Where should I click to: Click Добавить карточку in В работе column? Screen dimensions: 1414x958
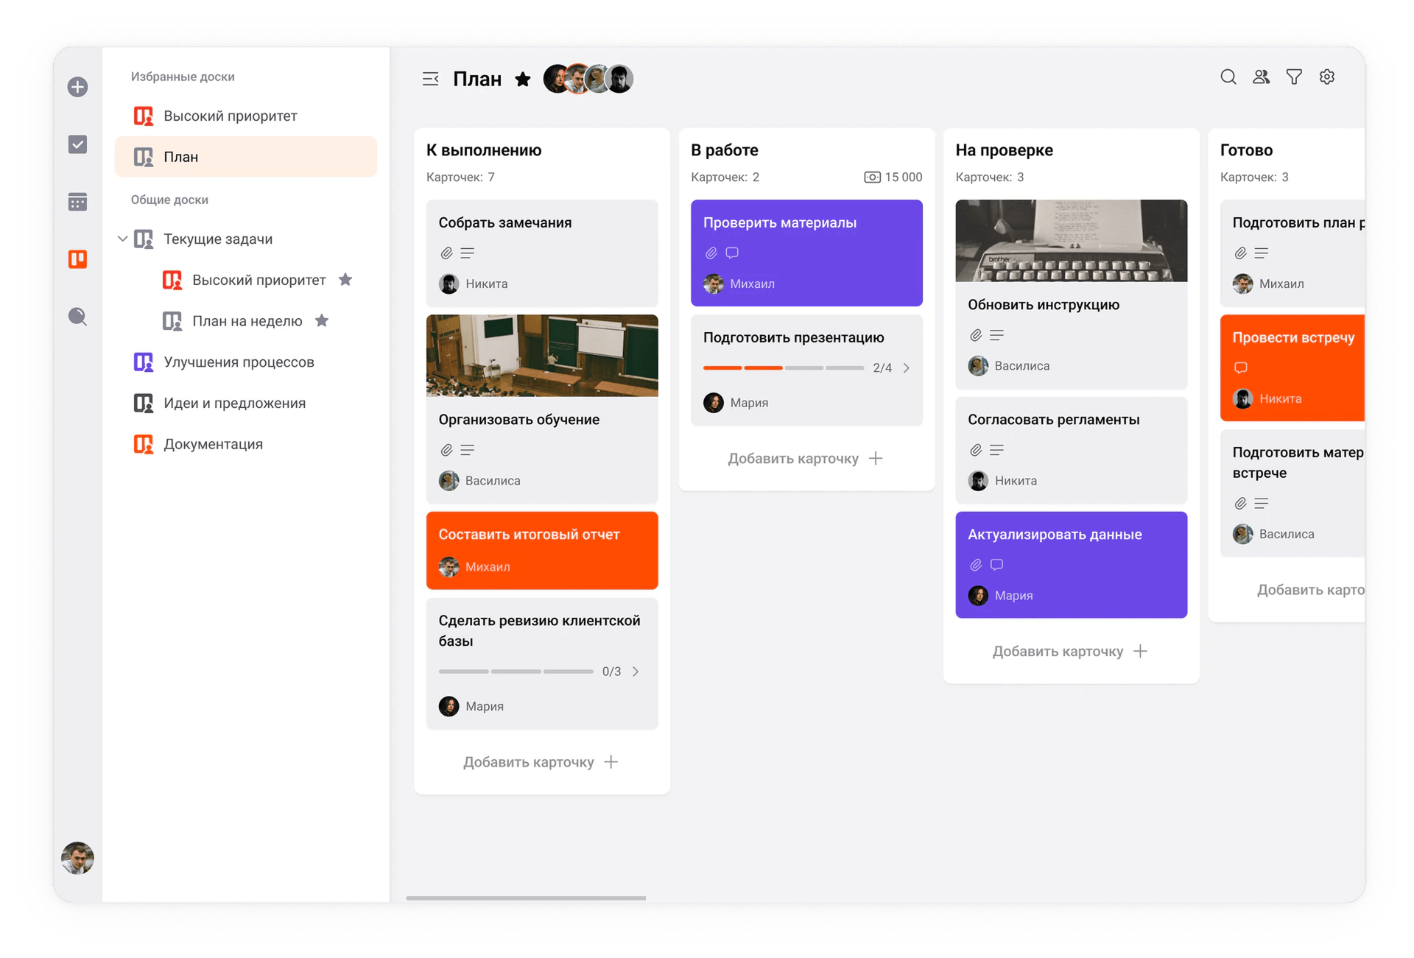click(806, 458)
